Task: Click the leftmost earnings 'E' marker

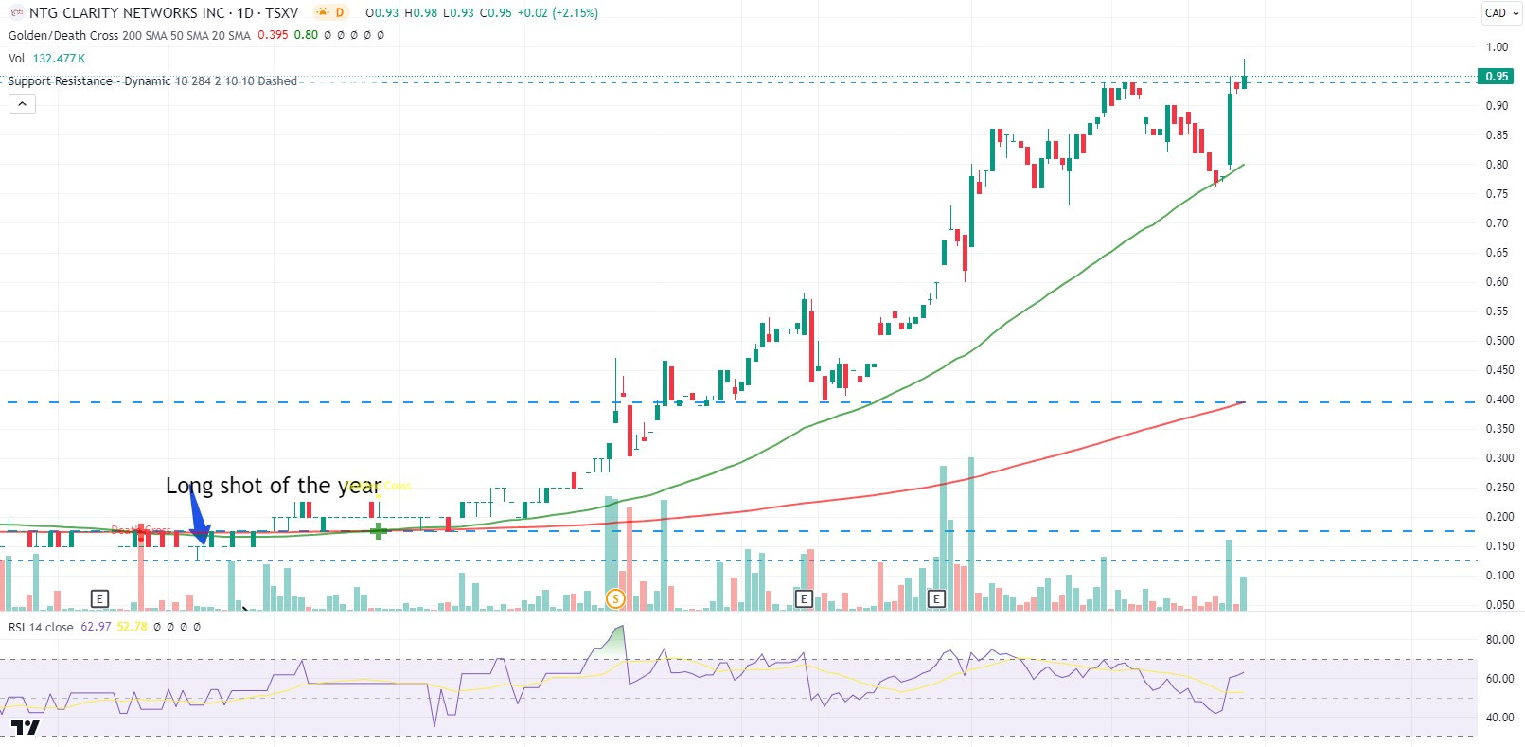Action: [x=99, y=598]
